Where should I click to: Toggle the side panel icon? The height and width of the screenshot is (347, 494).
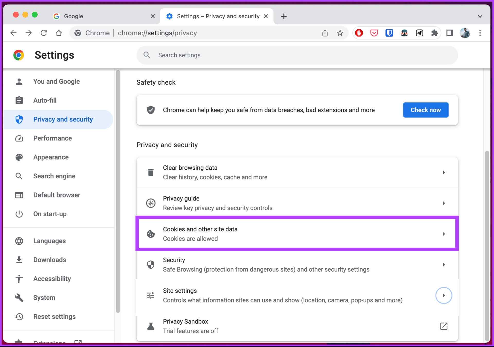coord(449,33)
